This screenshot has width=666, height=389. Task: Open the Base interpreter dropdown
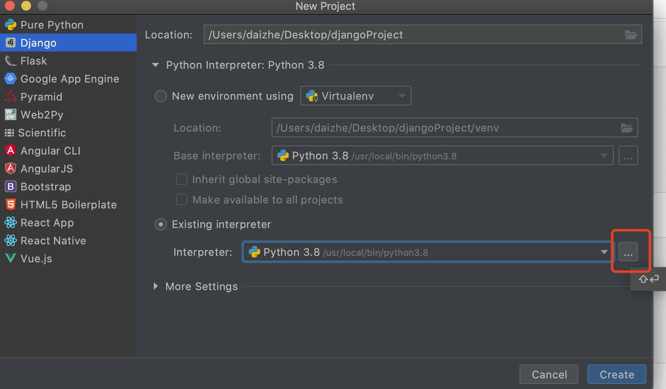coord(443,156)
